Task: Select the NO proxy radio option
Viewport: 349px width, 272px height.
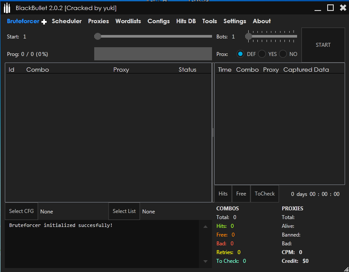Action: click(x=283, y=54)
